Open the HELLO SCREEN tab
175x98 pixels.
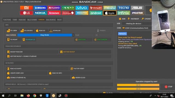[32, 20]
